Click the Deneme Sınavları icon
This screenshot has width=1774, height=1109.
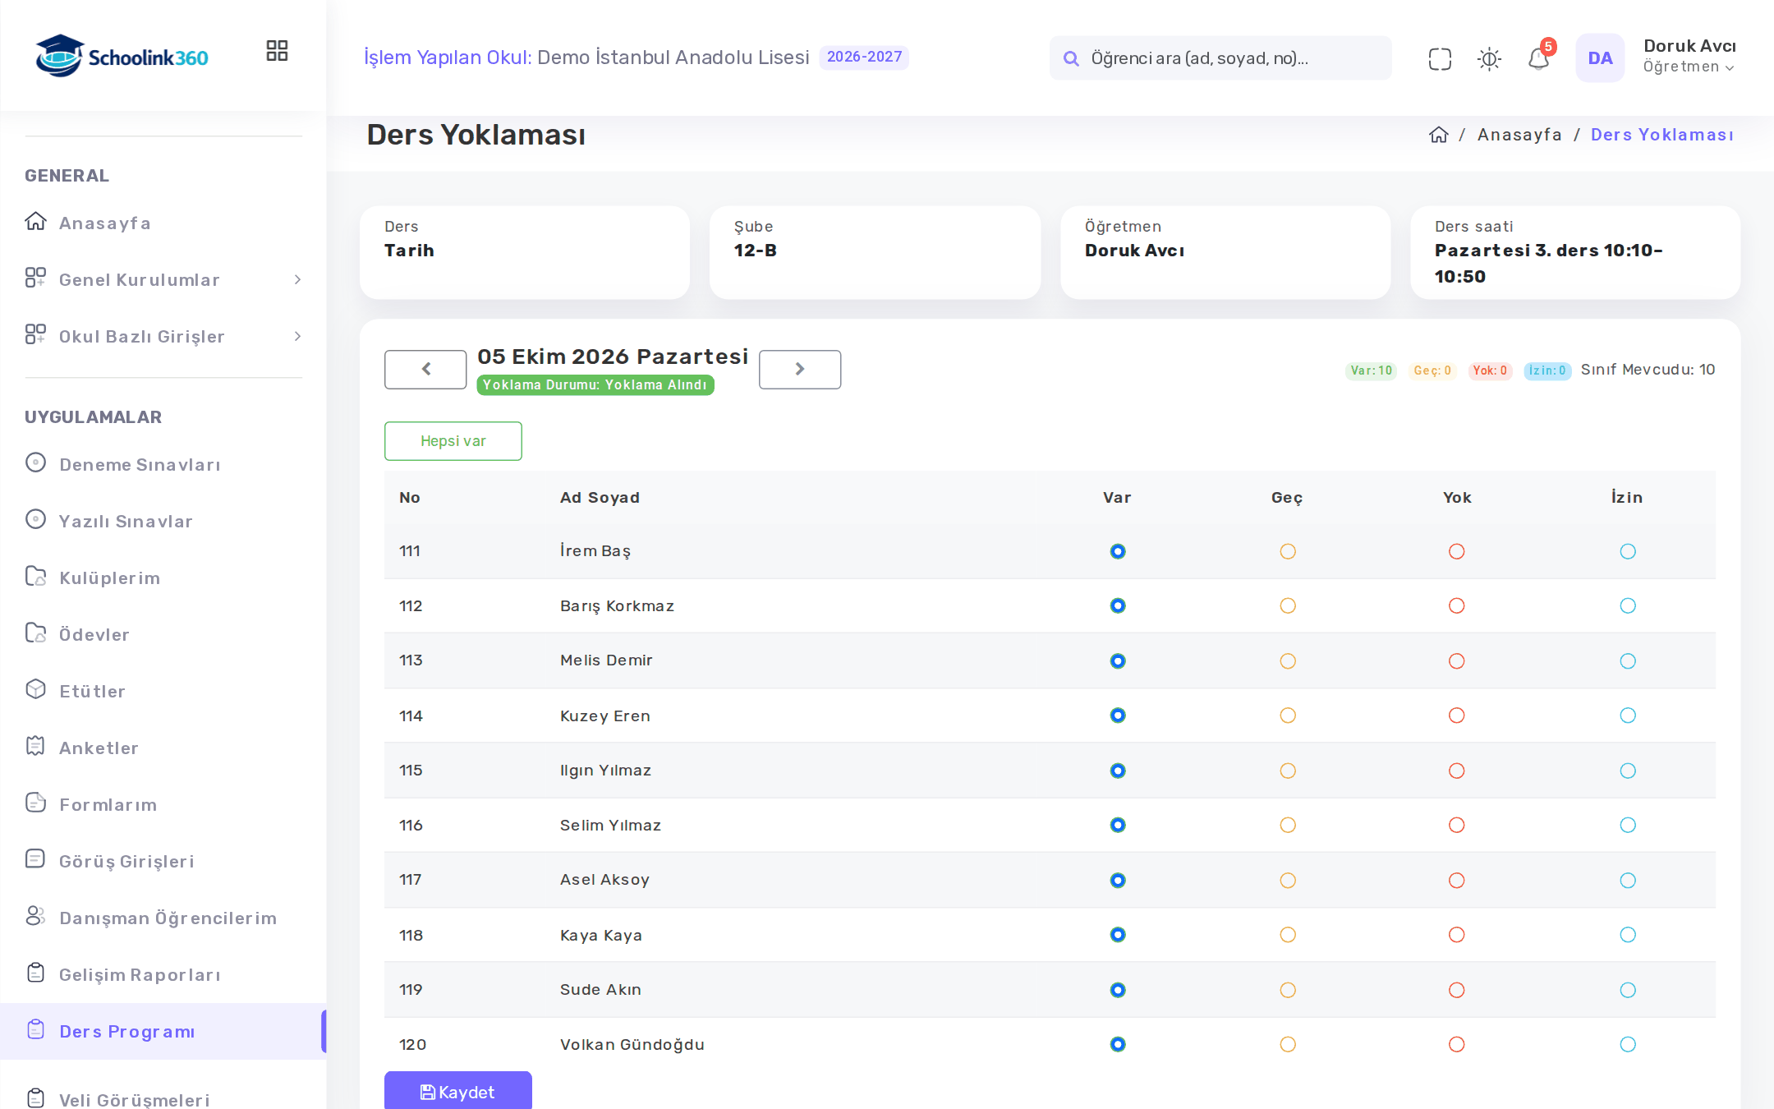click(x=35, y=462)
